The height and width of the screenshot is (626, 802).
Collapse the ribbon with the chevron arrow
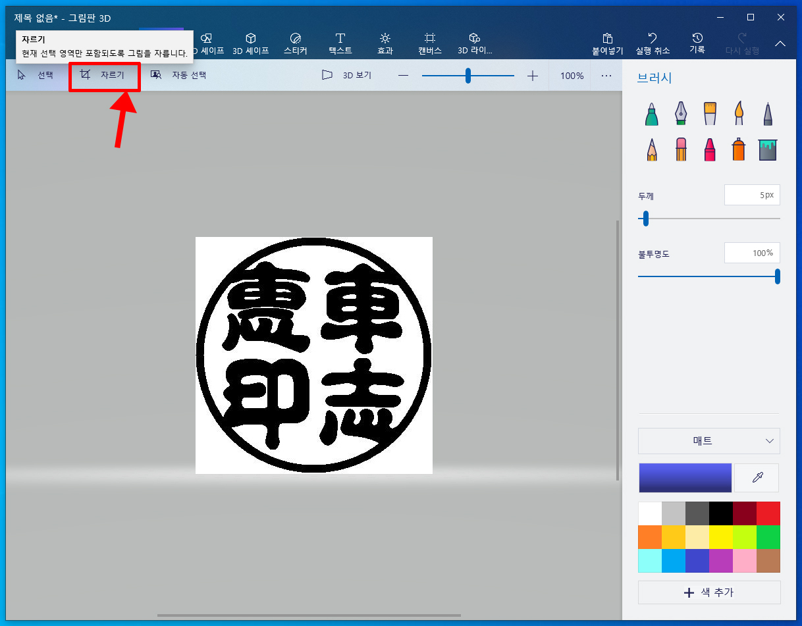[x=780, y=43]
